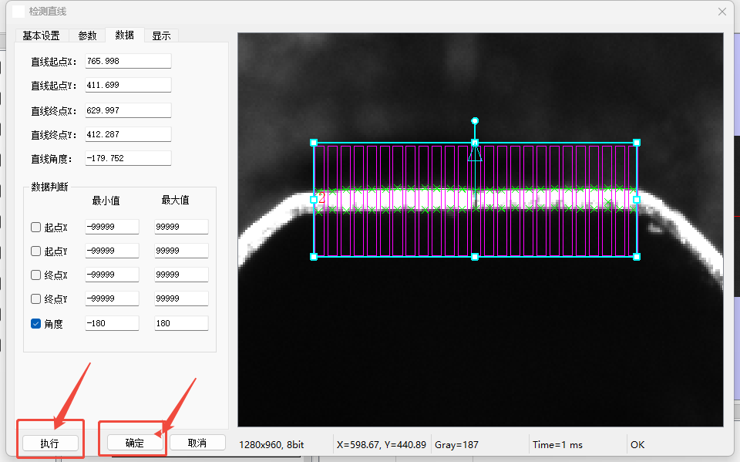The width and height of the screenshot is (740, 462).
Task: Select the ROI right-middle edge handle
Action: (x=637, y=199)
